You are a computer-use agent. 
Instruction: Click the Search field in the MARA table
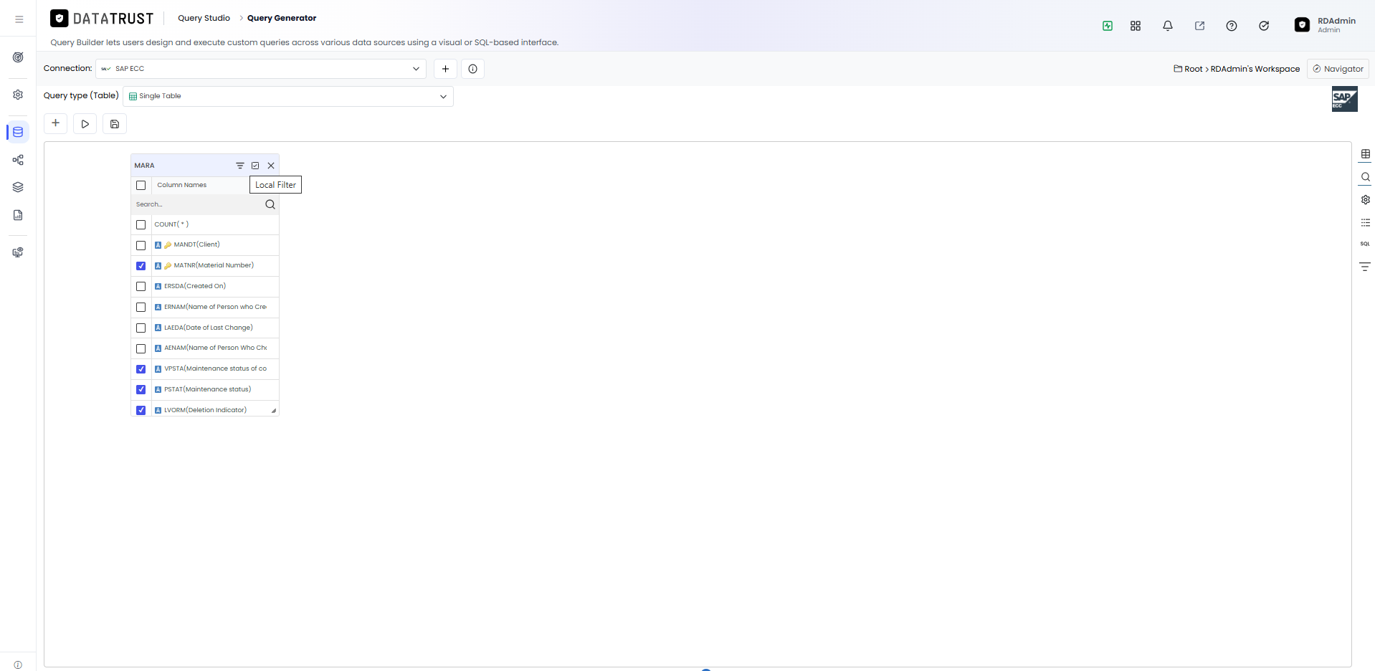coord(197,204)
